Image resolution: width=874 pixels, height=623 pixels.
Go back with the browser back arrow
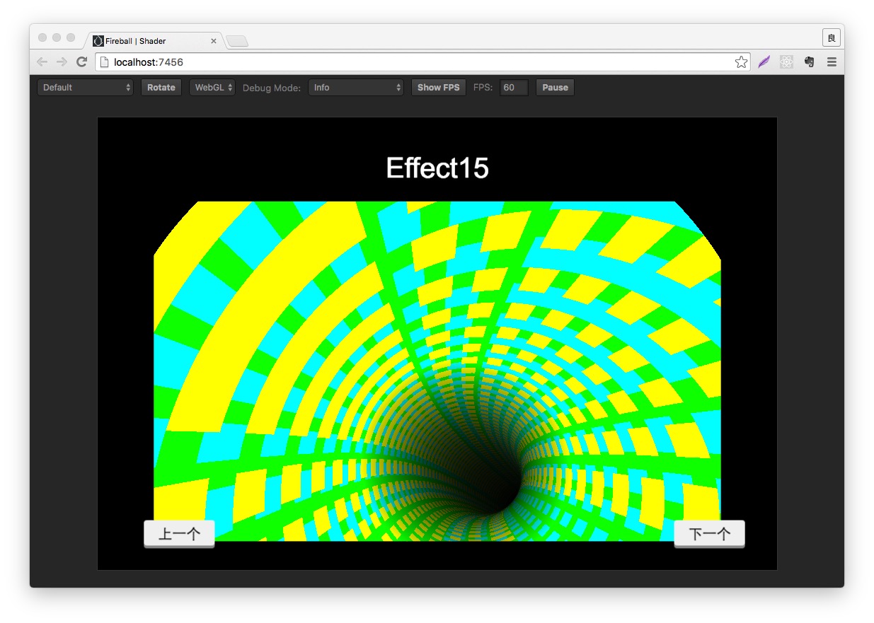[42, 62]
